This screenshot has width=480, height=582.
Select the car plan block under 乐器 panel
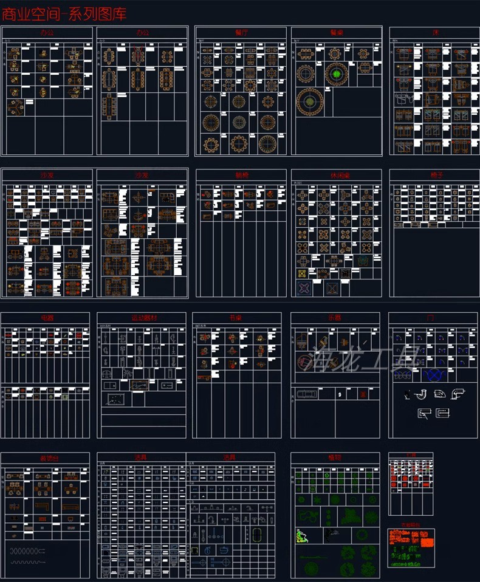coord(307,394)
